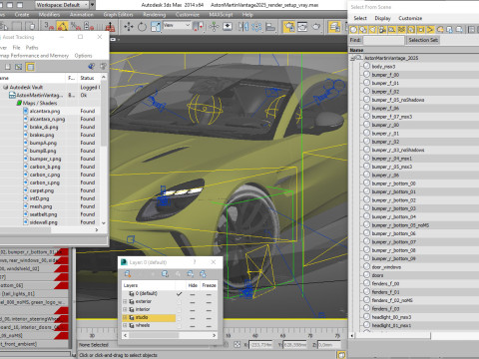The width and height of the screenshot is (479, 359).
Task: Click the Name column header
Action: click(414, 50)
